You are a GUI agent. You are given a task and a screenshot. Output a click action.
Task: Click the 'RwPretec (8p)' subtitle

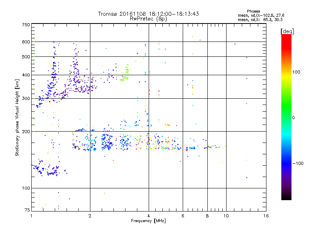(x=148, y=19)
